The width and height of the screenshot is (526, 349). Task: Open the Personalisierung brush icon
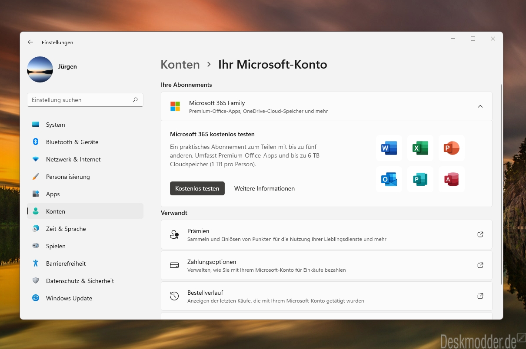(x=36, y=177)
